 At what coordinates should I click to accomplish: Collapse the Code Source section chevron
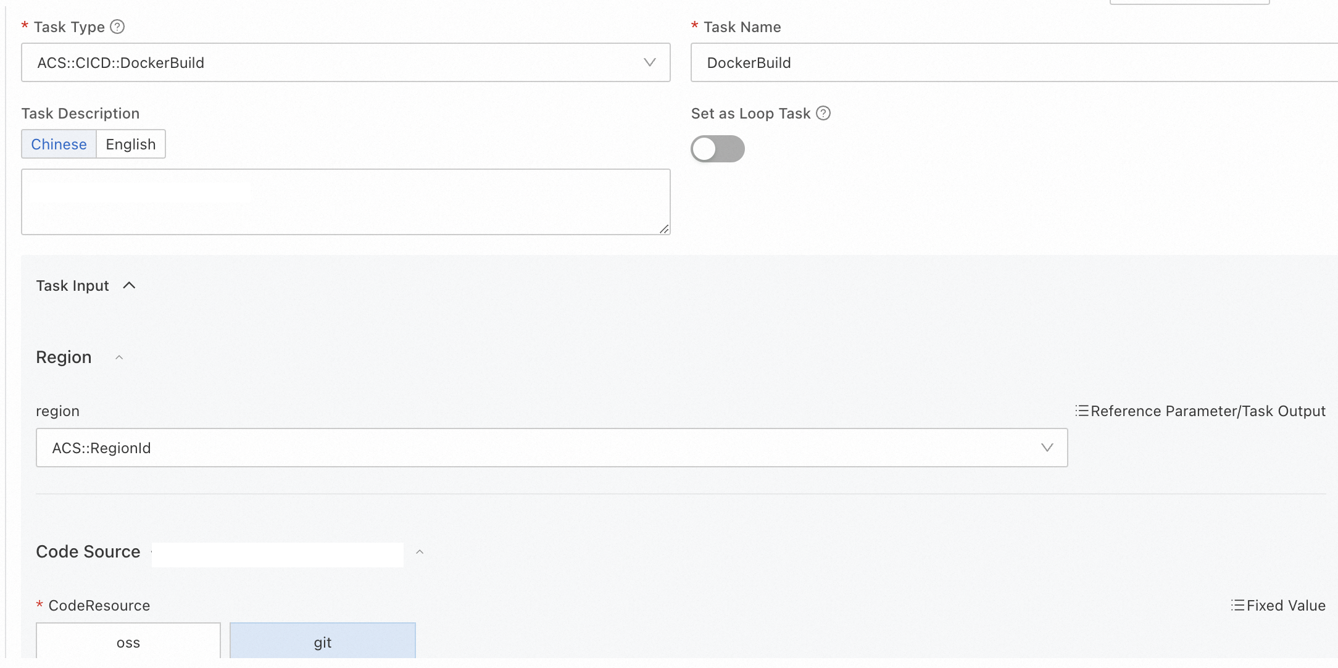click(x=420, y=552)
